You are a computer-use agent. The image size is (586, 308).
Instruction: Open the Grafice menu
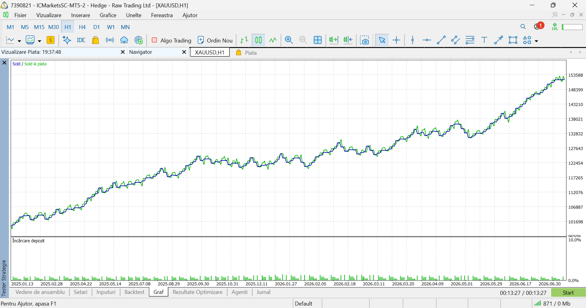[108, 15]
